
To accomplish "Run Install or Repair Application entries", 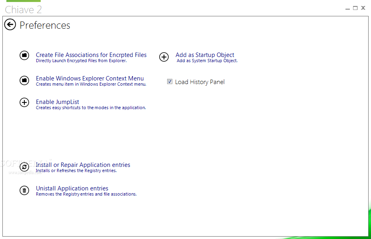I will [x=83, y=165].
